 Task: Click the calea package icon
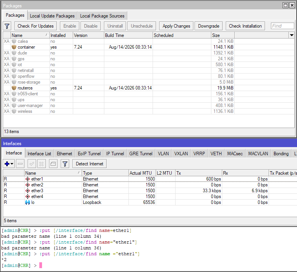(x=14, y=41)
